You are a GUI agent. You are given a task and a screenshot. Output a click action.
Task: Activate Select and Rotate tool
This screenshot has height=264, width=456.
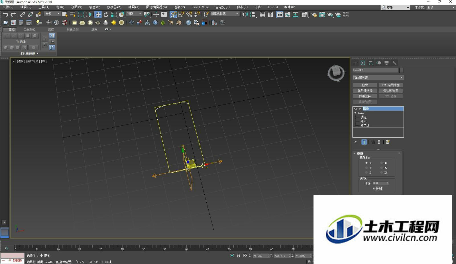click(x=106, y=15)
